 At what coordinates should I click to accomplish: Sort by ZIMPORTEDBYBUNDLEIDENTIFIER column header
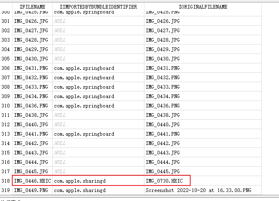click(x=99, y=7)
